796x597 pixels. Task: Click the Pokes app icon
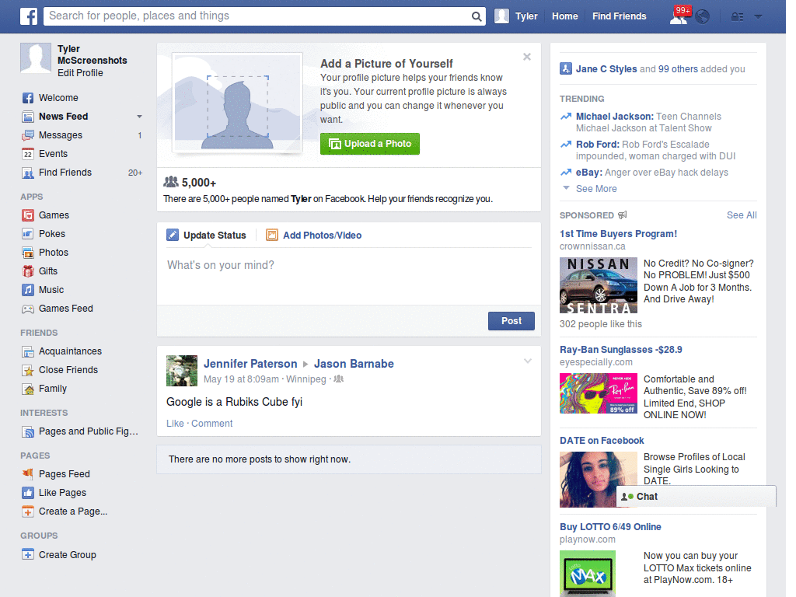pyautogui.click(x=28, y=234)
